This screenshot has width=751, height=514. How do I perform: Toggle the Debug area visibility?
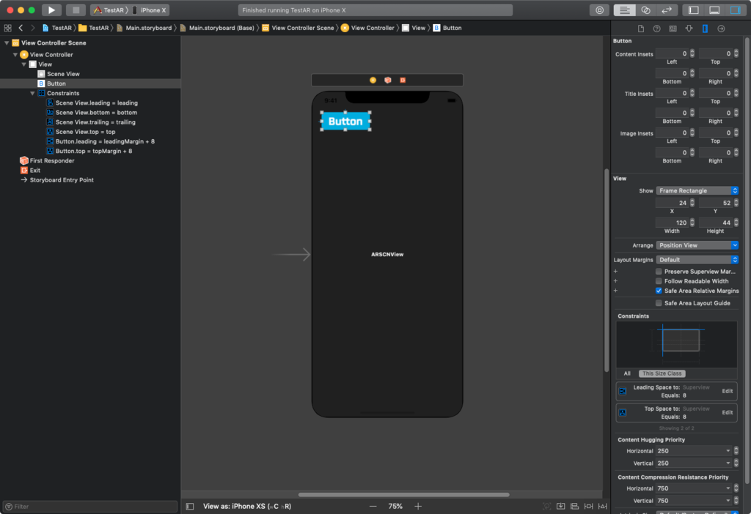(x=714, y=10)
